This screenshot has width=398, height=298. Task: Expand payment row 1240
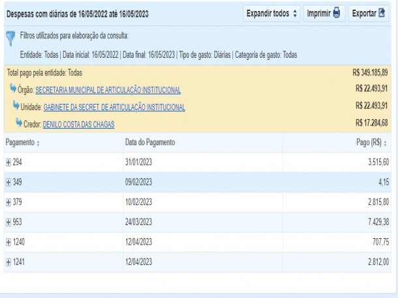point(8,241)
